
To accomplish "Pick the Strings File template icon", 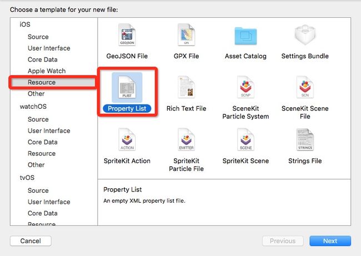I will tap(305, 139).
